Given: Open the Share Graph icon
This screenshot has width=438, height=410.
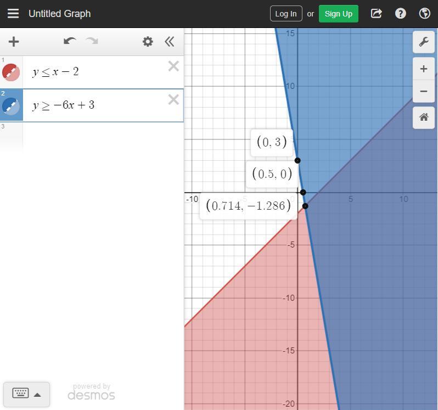Looking at the screenshot, I should tap(376, 13).
